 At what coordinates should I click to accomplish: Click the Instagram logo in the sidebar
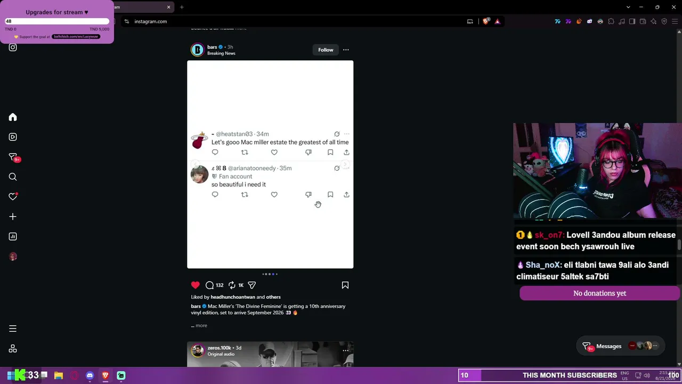13,47
